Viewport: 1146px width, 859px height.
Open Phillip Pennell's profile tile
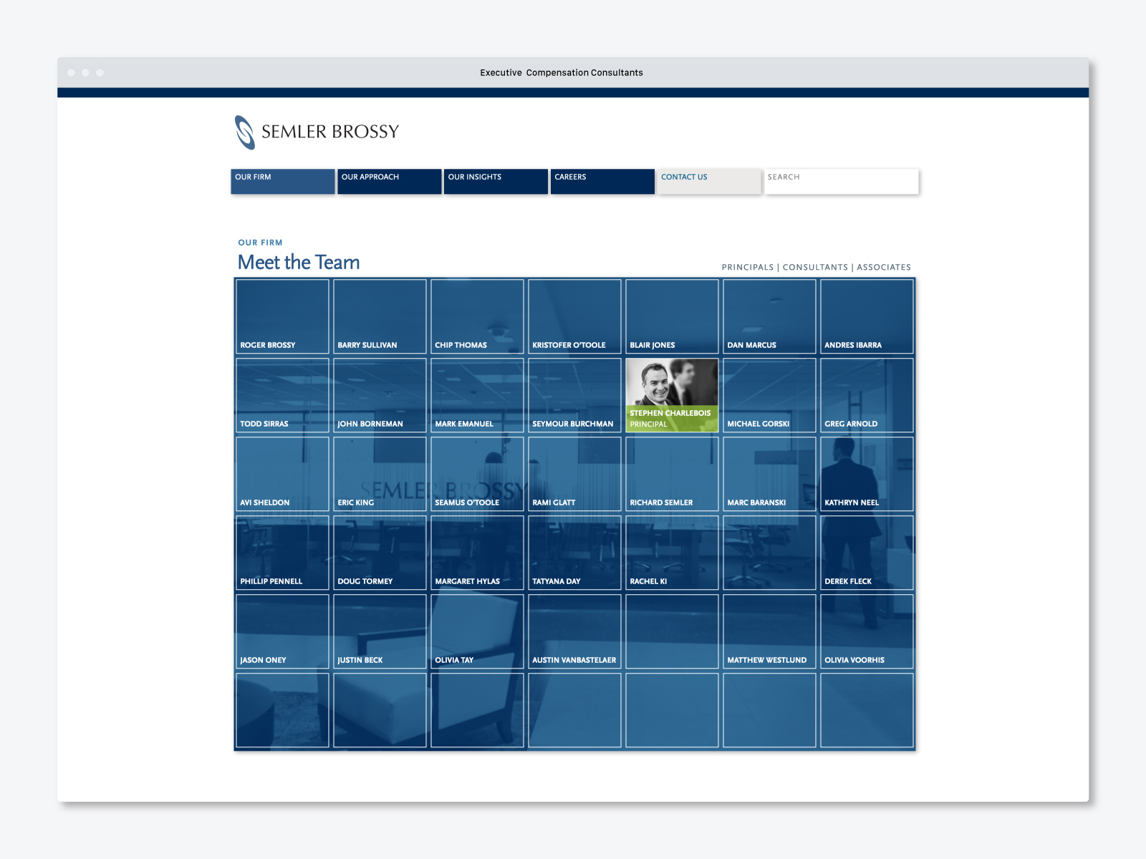pos(282,553)
